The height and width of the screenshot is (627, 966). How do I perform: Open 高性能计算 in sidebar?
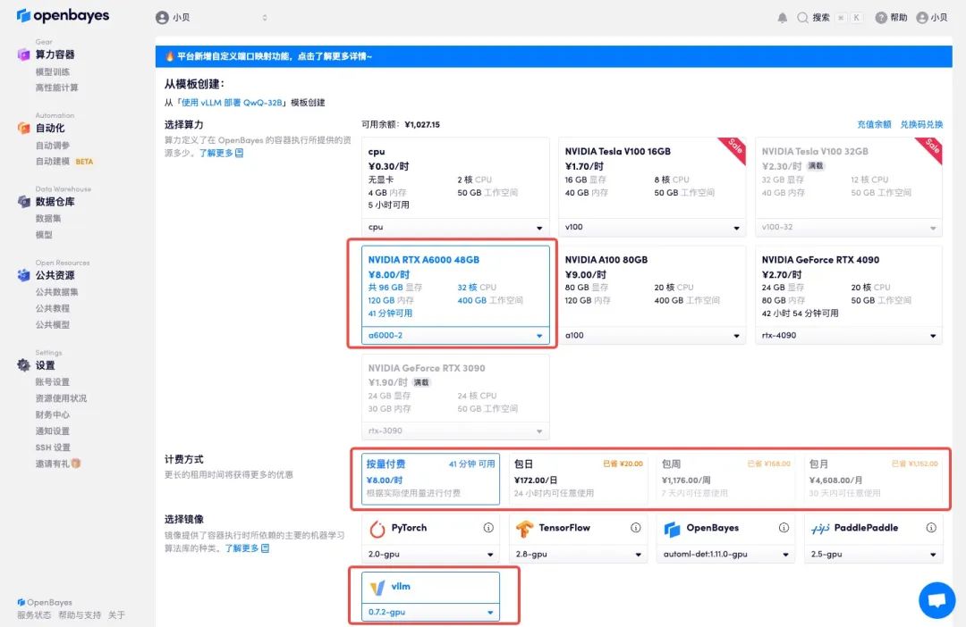click(x=56, y=88)
